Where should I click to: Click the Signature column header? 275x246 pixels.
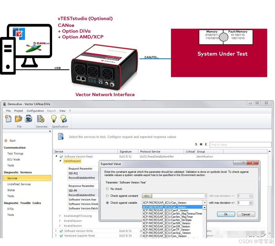tap(128, 152)
